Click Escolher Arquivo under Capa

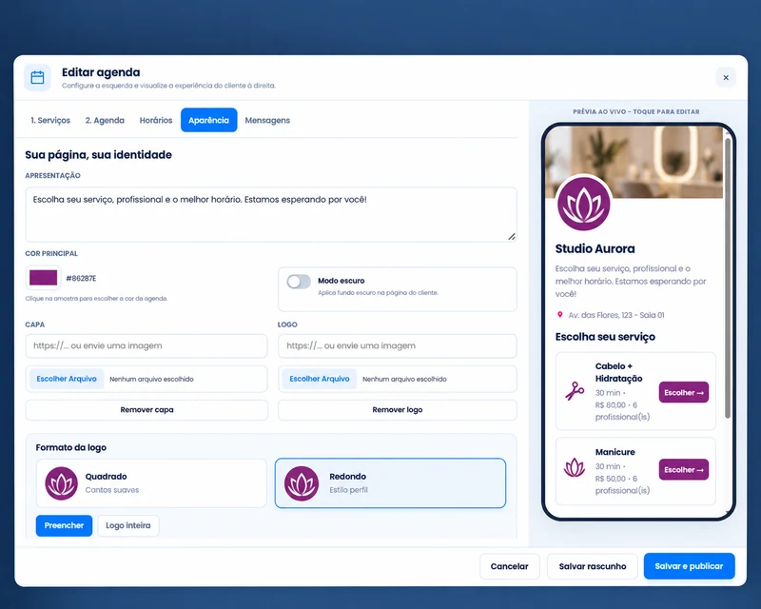pos(67,379)
